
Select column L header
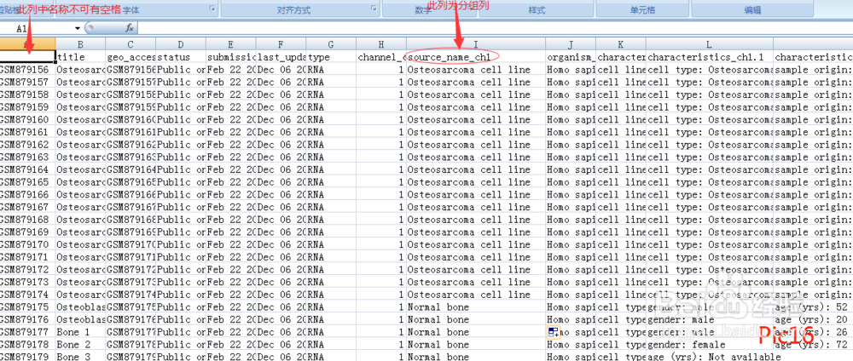709,44
